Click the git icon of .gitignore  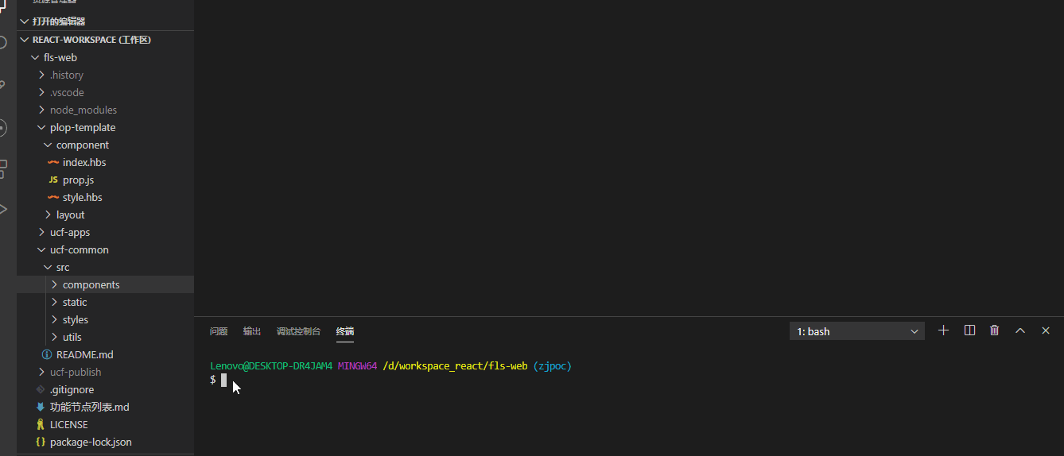(41, 389)
